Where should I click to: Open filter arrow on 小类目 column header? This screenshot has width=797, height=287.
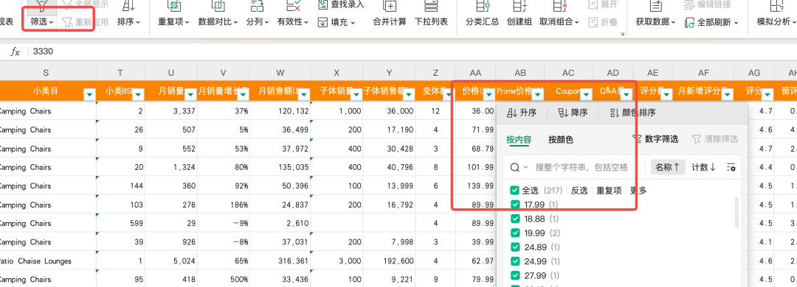(x=89, y=94)
